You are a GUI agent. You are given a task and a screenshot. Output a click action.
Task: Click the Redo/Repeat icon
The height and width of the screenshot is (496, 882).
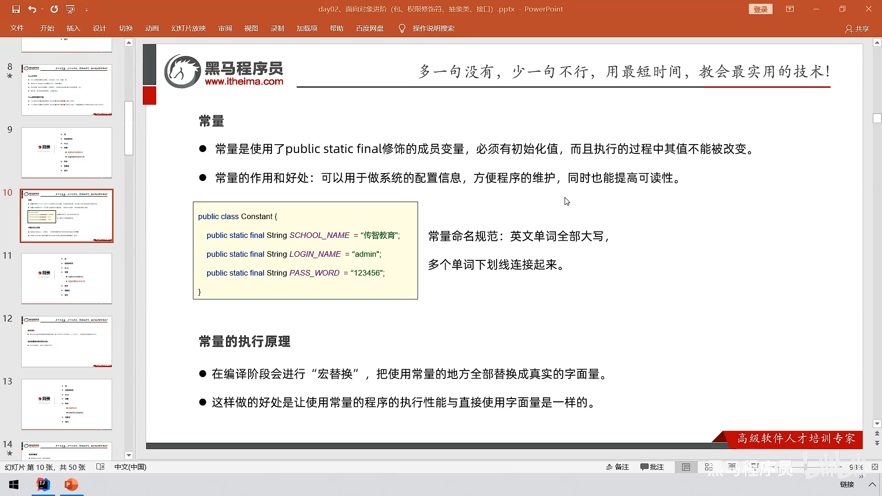[x=54, y=9]
